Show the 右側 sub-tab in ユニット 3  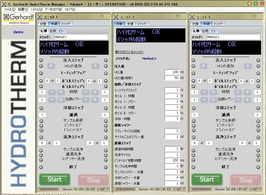[205, 31]
